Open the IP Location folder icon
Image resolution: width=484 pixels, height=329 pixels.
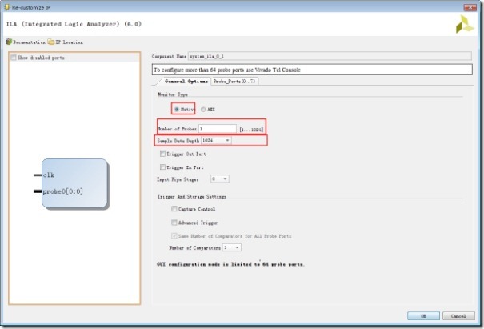tap(51, 42)
